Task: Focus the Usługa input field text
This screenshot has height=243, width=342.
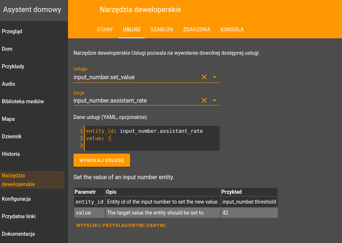Action: (135, 77)
